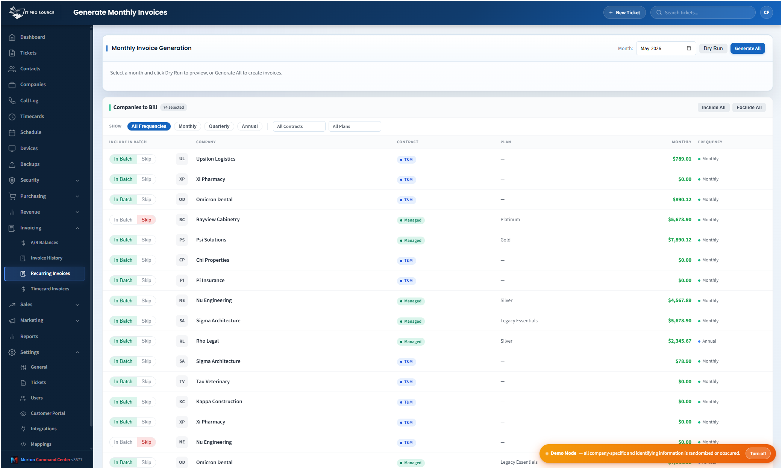Click the Integrations plug icon

[23, 429]
